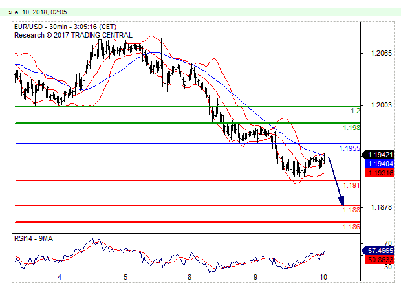Click the green 1.198 resistance label
Screen dimensions: 401x290
click(x=351, y=128)
